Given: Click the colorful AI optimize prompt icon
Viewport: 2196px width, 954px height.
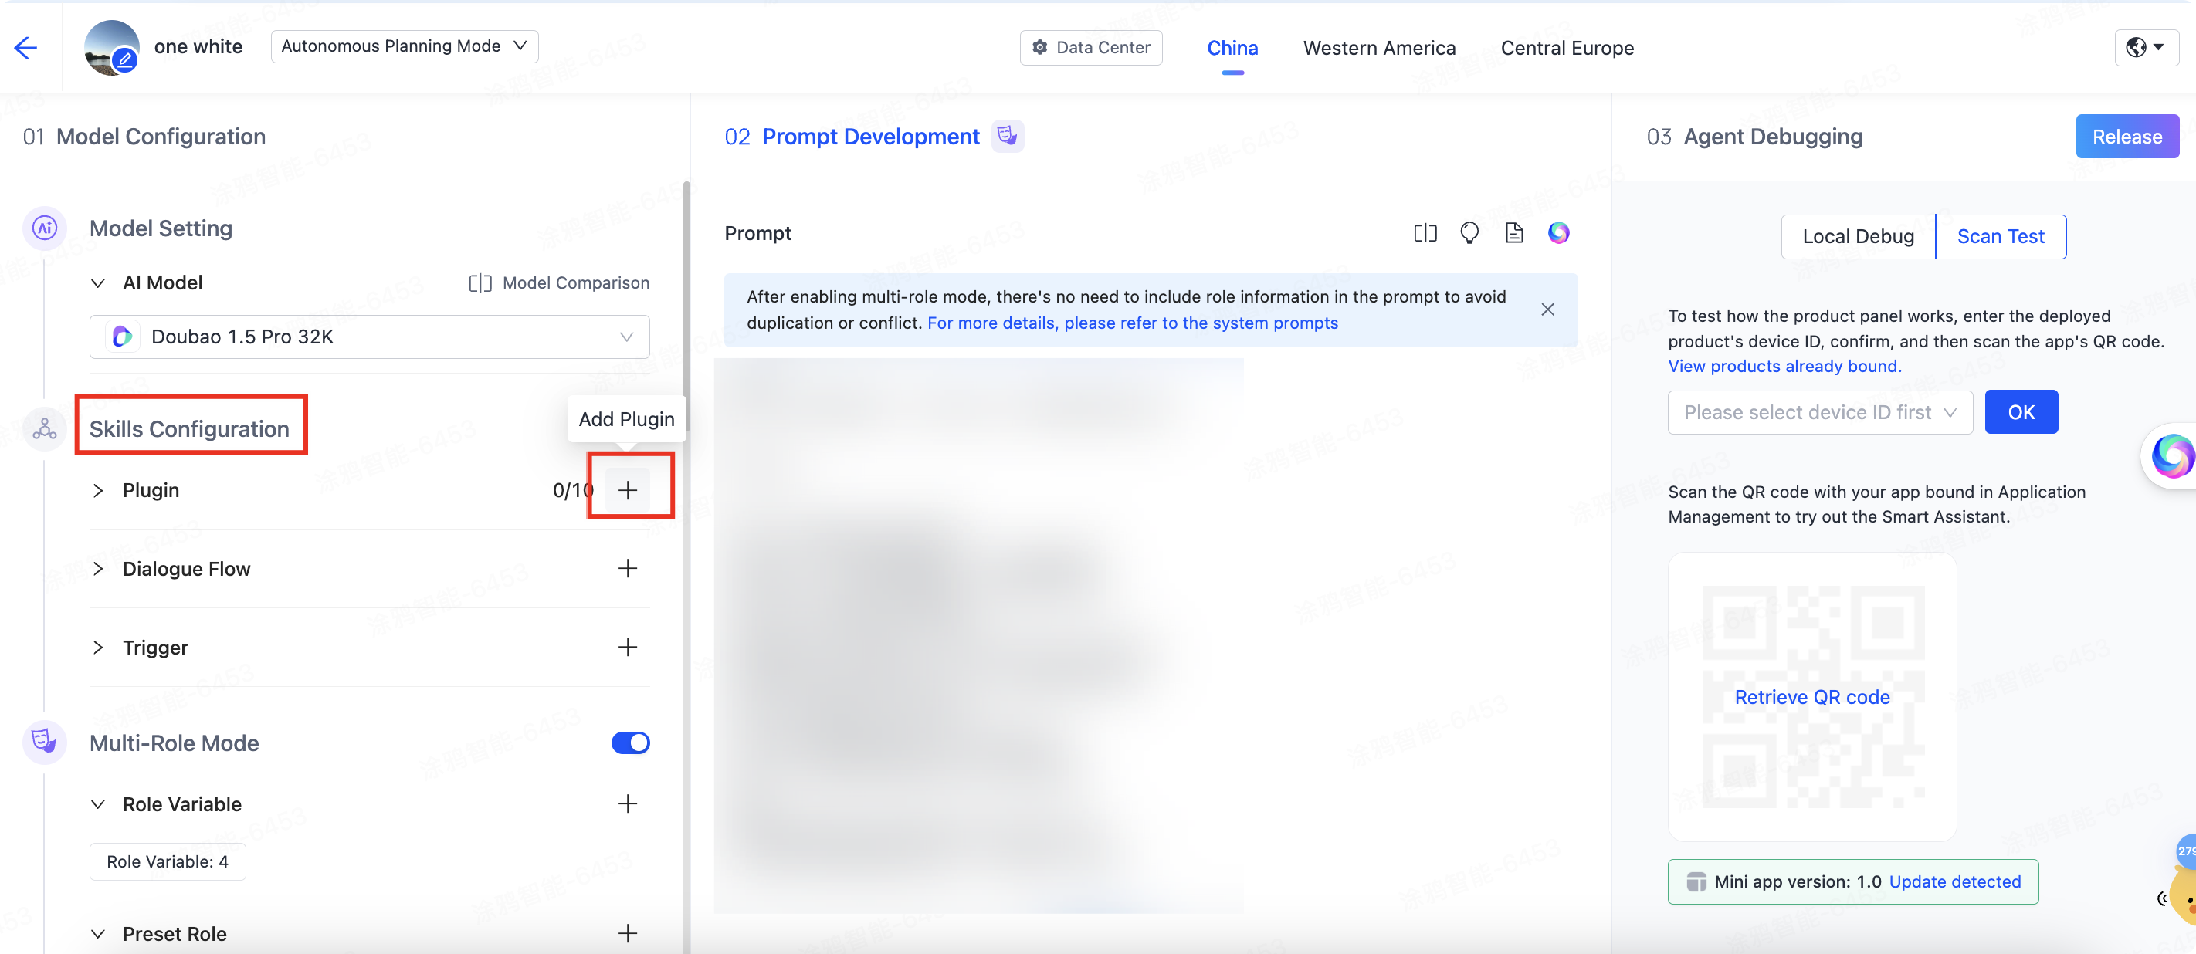Looking at the screenshot, I should (1558, 232).
